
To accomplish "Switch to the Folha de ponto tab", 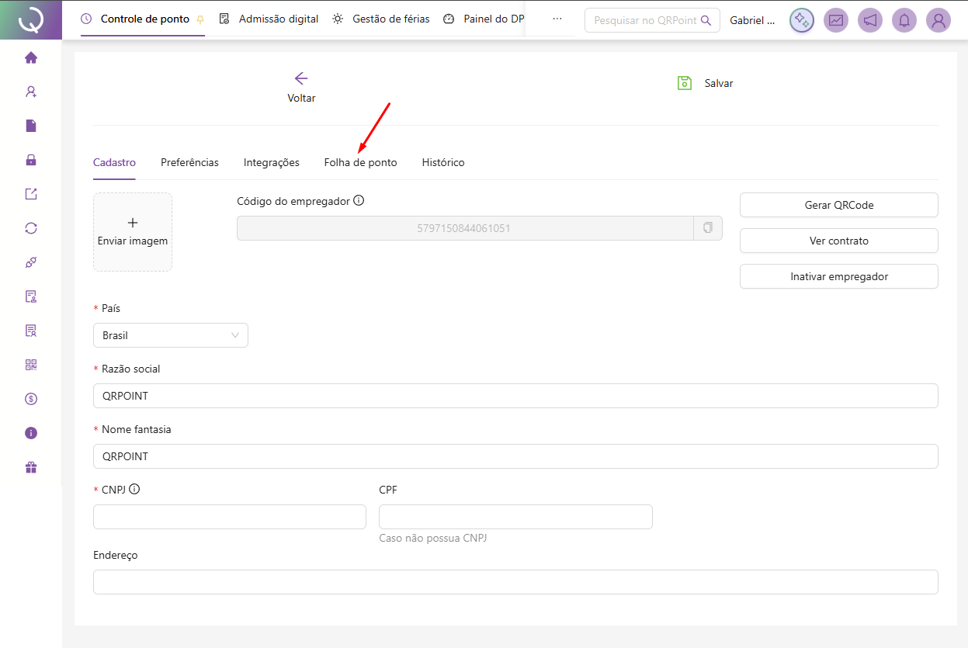I will point(360,163).
